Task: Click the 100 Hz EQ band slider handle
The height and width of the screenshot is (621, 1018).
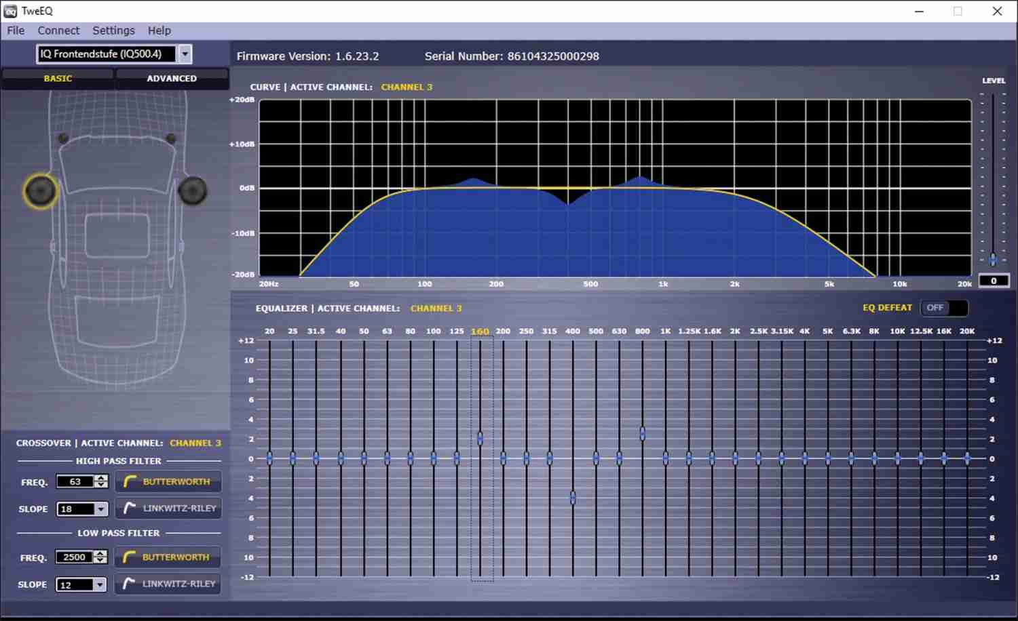Action: coord(433,458)
